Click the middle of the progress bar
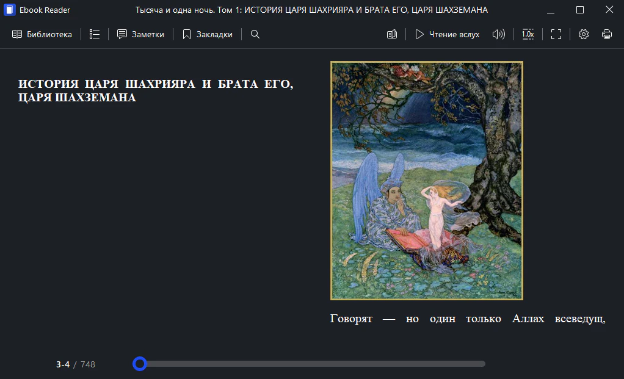 (311, 364)
